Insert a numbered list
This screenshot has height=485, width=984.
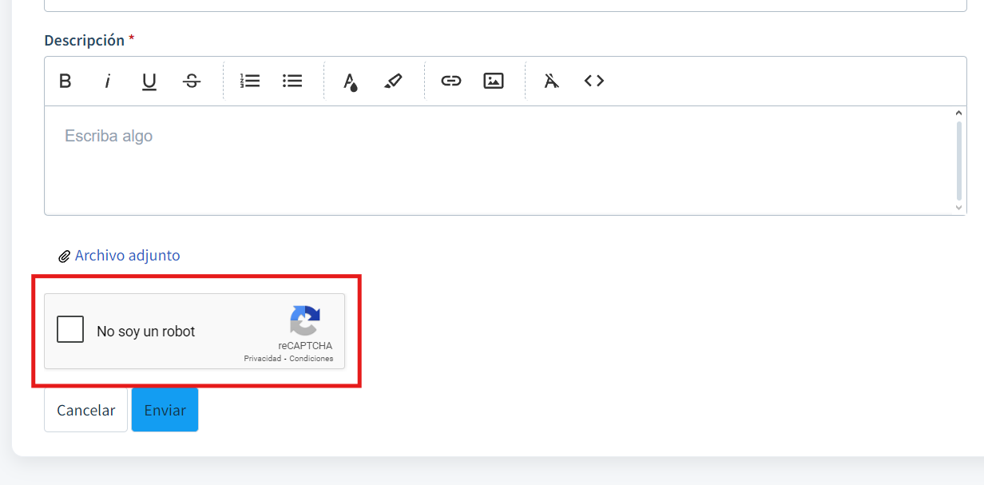[250, 81]
